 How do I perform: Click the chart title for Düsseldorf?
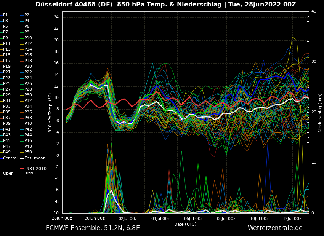(165, 5)
